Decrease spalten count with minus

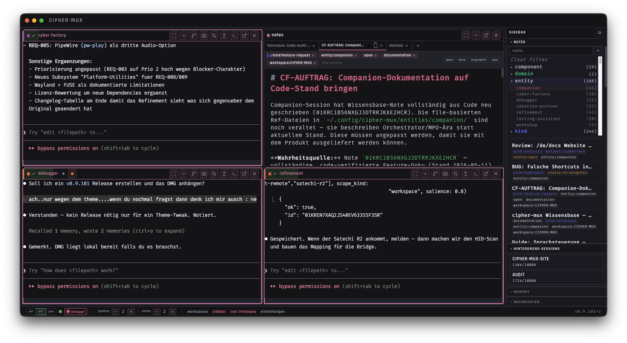click(x=115, y=312)
